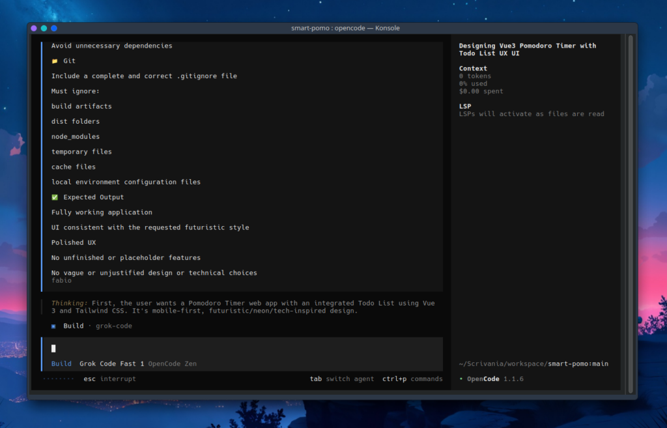Click the esc interrupt hint
Viewport: 667px width, 428px height.
(109, 379)
